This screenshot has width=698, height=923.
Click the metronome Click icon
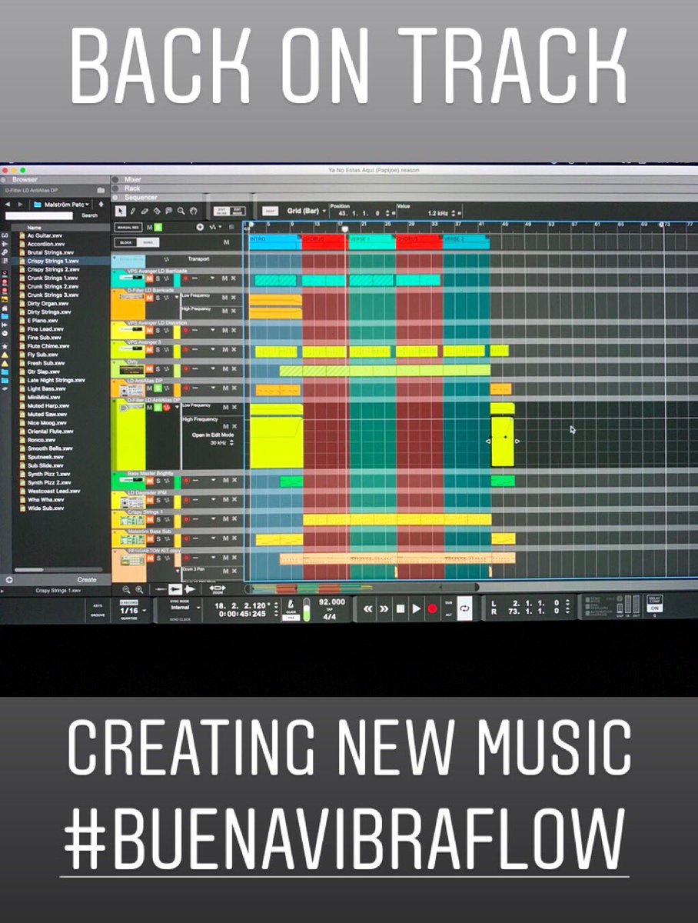pyautogui.click(x=292, y=605)
